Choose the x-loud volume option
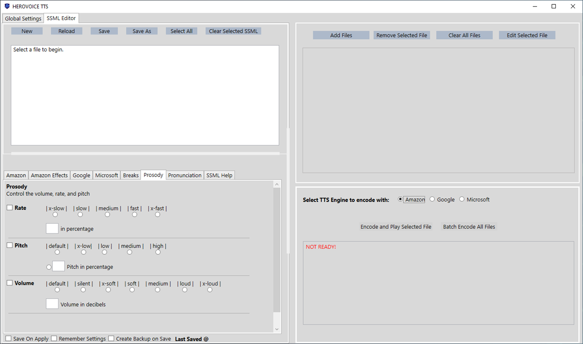The image size is (583, 344). click(210, 289)
